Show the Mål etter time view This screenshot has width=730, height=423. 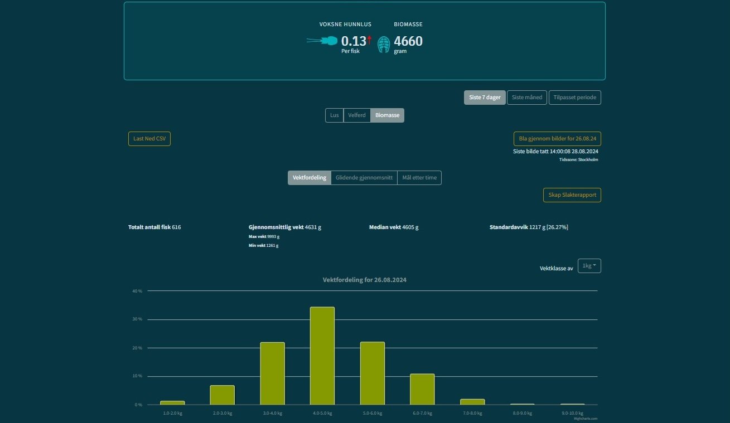[x=419, y=178]
